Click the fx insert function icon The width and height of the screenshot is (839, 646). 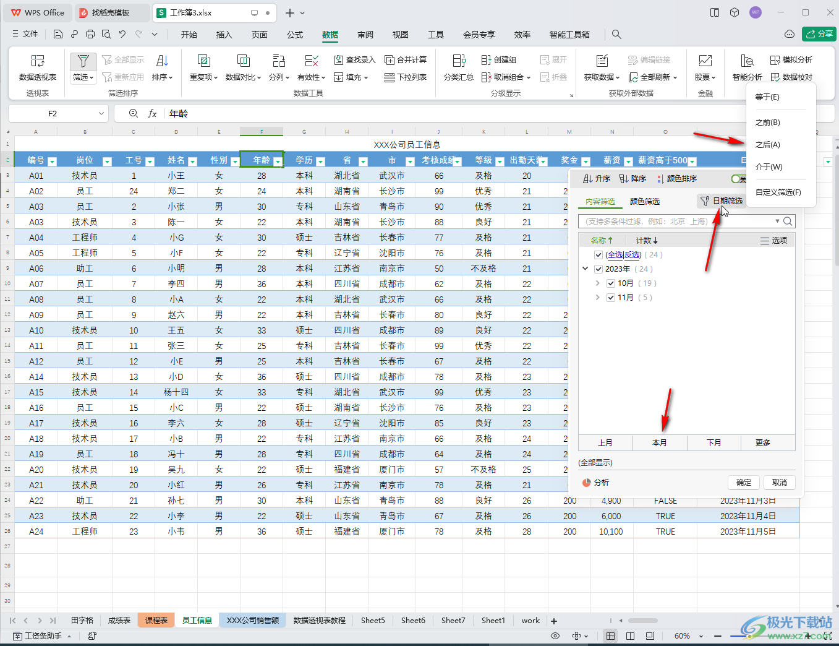tap(152, 113)
